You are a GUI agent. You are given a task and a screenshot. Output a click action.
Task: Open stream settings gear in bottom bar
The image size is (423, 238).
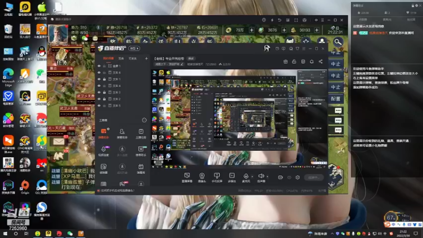point(298,177)
